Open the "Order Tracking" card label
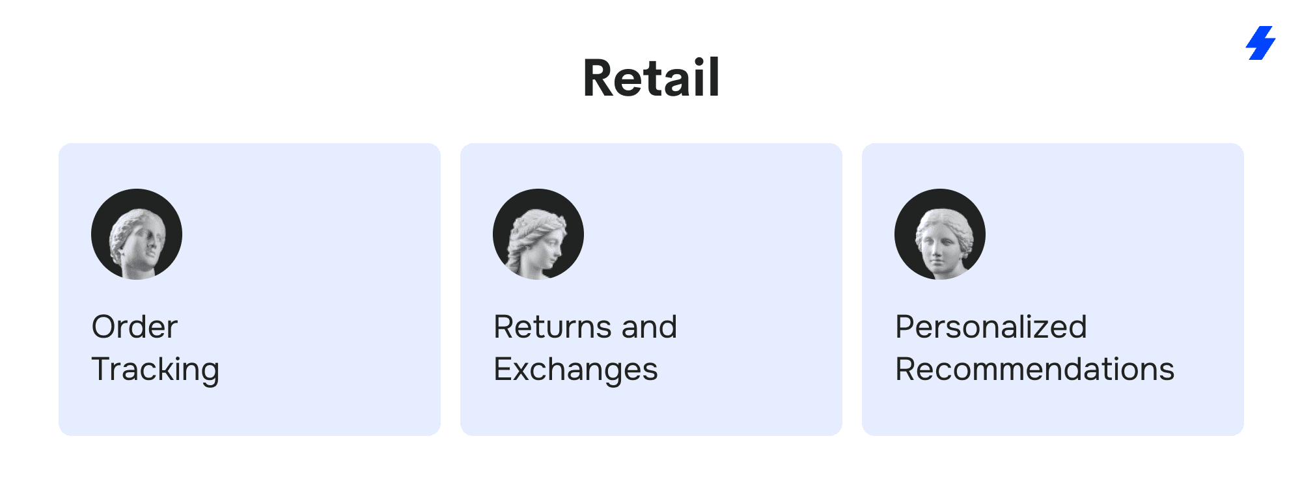Viewport: 1302px width, 488px height. [155, 348]
